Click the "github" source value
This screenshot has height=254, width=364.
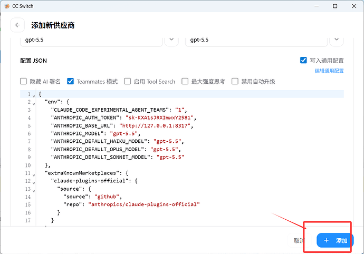click(x=107, y=197)
